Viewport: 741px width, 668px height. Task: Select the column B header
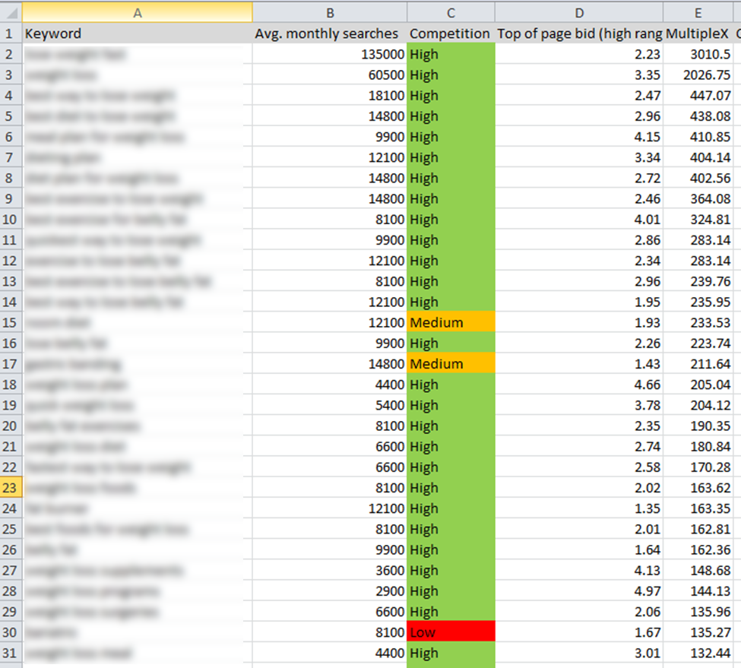pyautogui.click(x=329, y=11)
